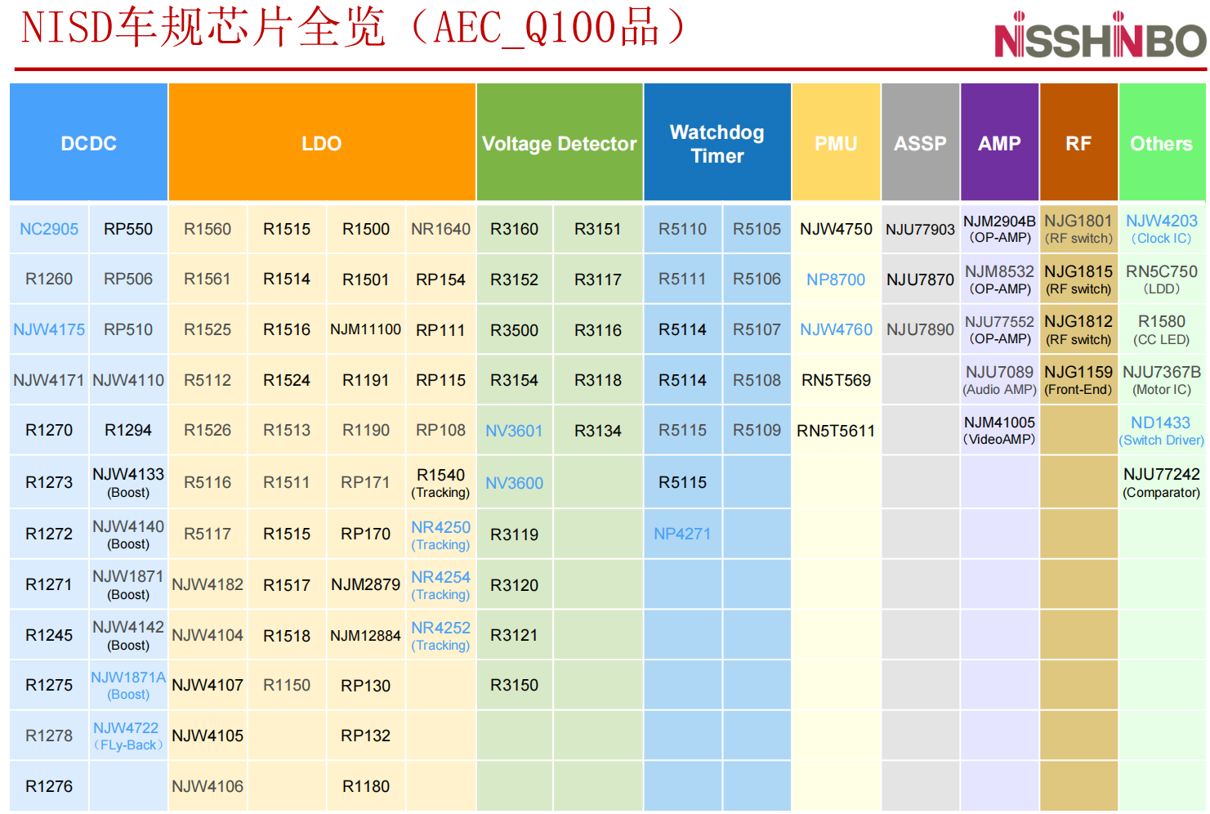
Task: Click the RN5T5611 cell
Action: (x=836, y=431)
